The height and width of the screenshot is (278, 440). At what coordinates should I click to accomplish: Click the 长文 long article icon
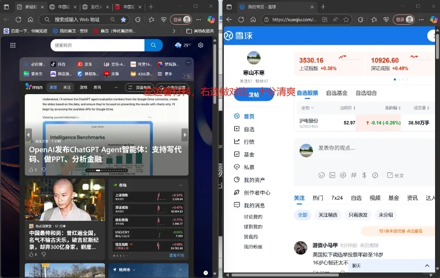[x=395, y=175]
